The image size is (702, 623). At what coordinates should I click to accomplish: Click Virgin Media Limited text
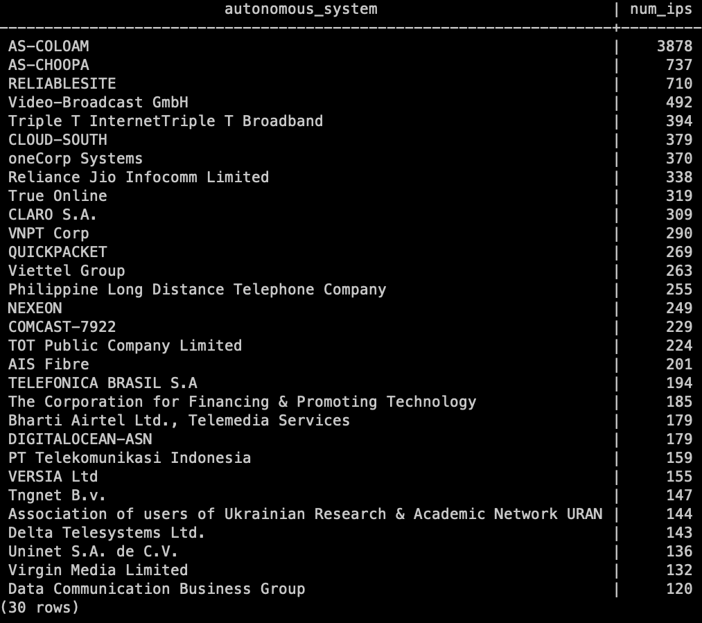pos(98,570)
